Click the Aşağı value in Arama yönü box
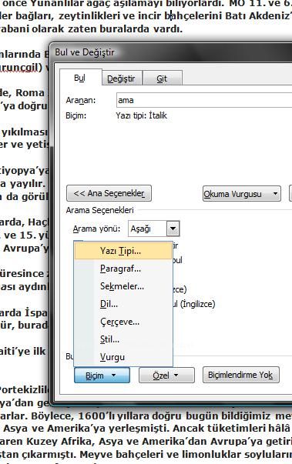 click(x=141, y=229)
